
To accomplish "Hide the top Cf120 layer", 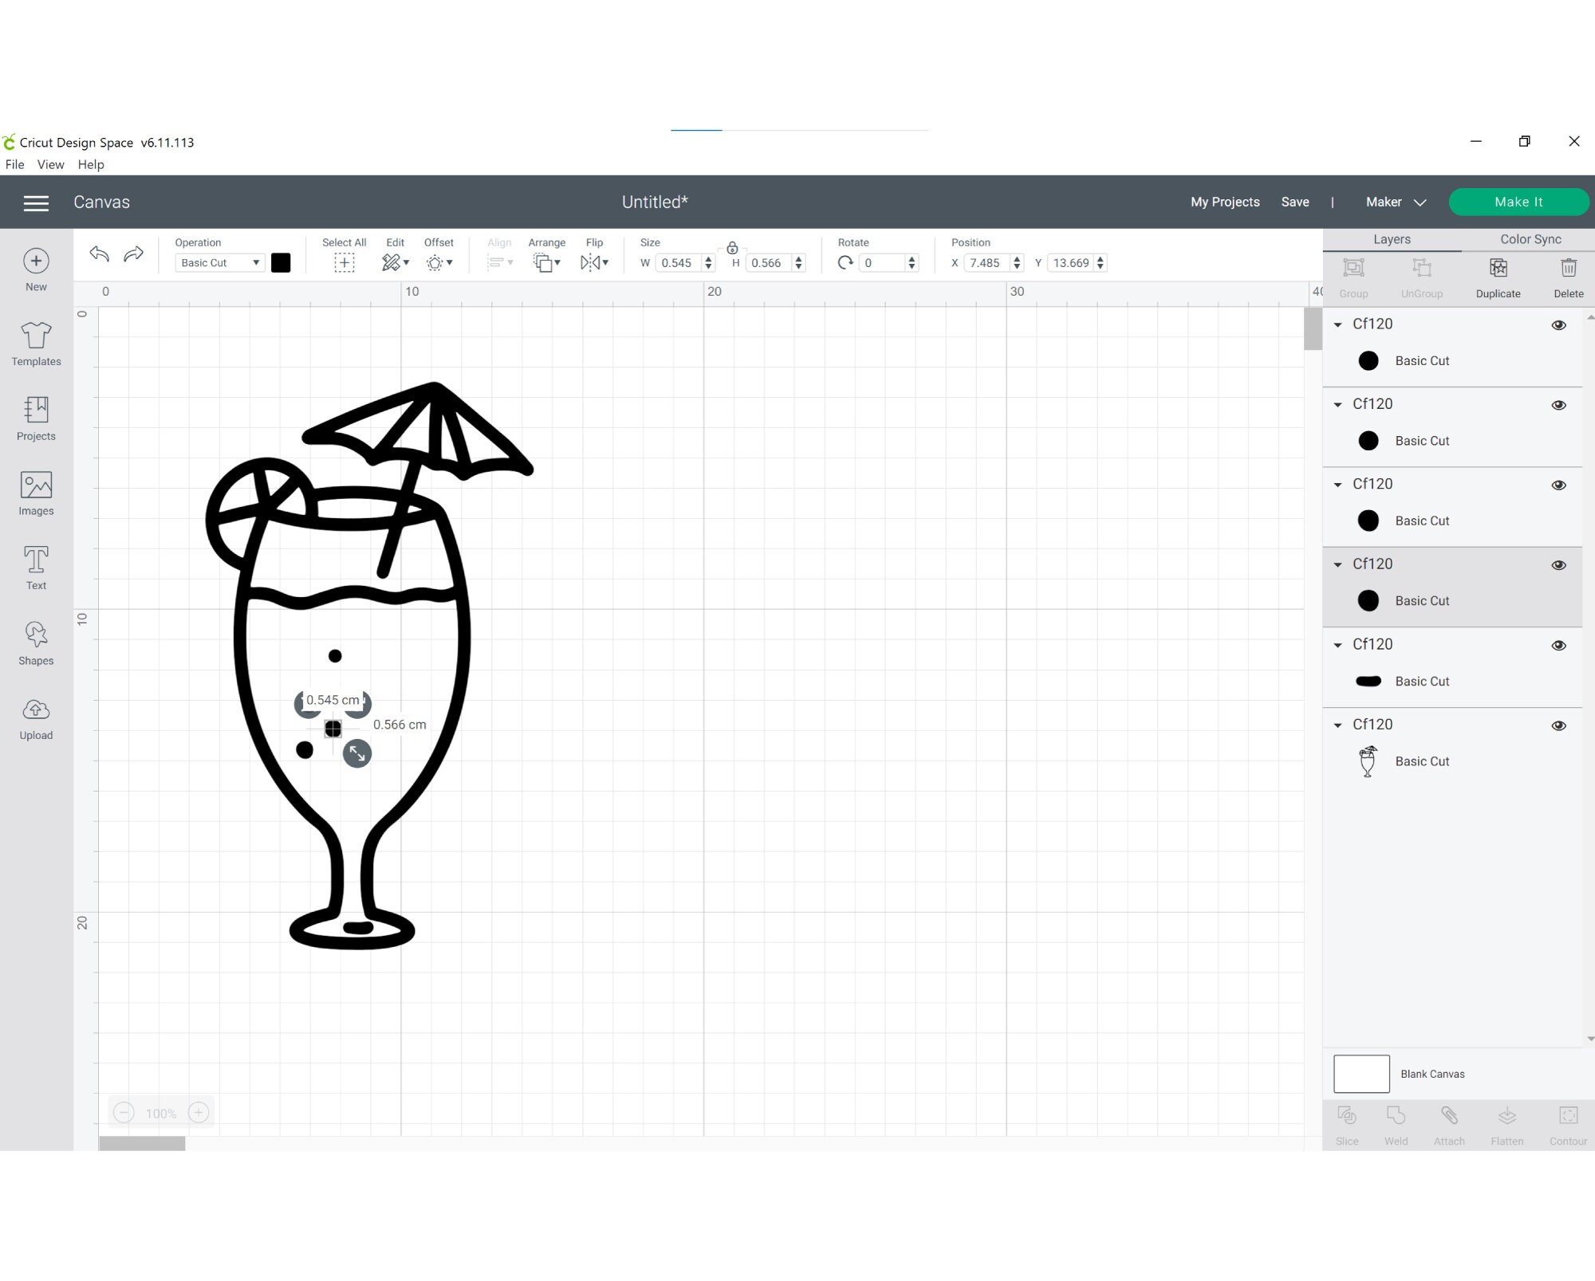I will click(x=1559, y=324).
